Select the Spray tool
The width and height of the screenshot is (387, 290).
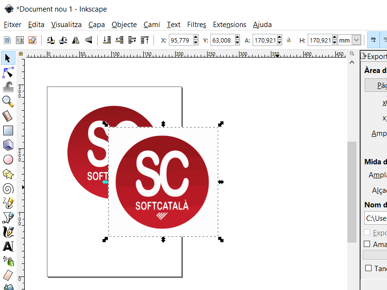tap(8, 261)
